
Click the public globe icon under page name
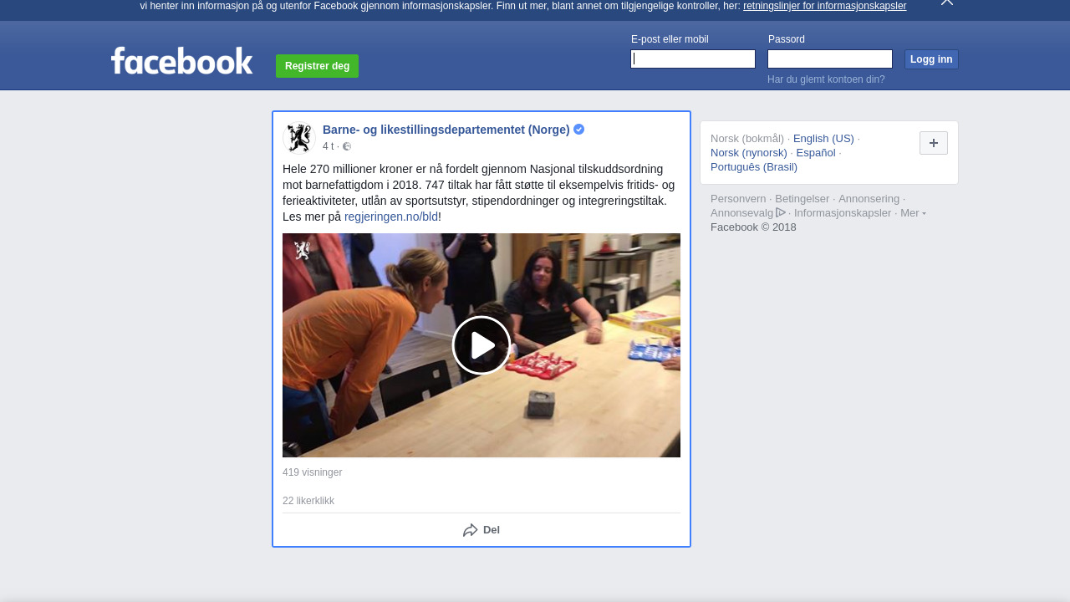click(x=347, y=146)
